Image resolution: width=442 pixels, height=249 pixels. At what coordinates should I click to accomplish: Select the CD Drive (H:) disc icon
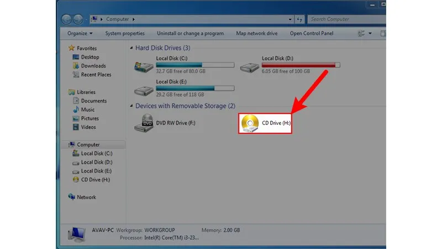(250, 123)
